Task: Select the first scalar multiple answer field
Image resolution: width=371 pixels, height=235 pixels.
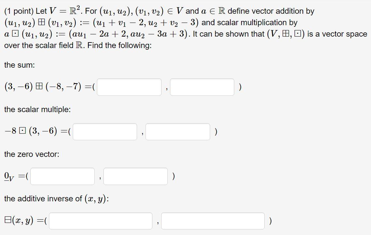Action: pyautogui.click(x=105, y=131)
